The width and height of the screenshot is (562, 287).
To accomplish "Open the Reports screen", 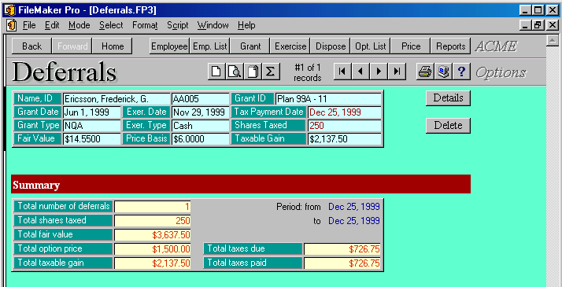I will (x=451, y=46).
